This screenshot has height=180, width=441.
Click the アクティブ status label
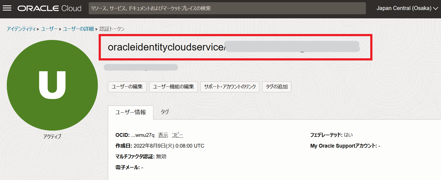point(52,136)
